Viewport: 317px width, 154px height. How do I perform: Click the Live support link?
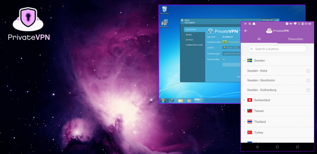pyautogui.click(x=190, y=23)
